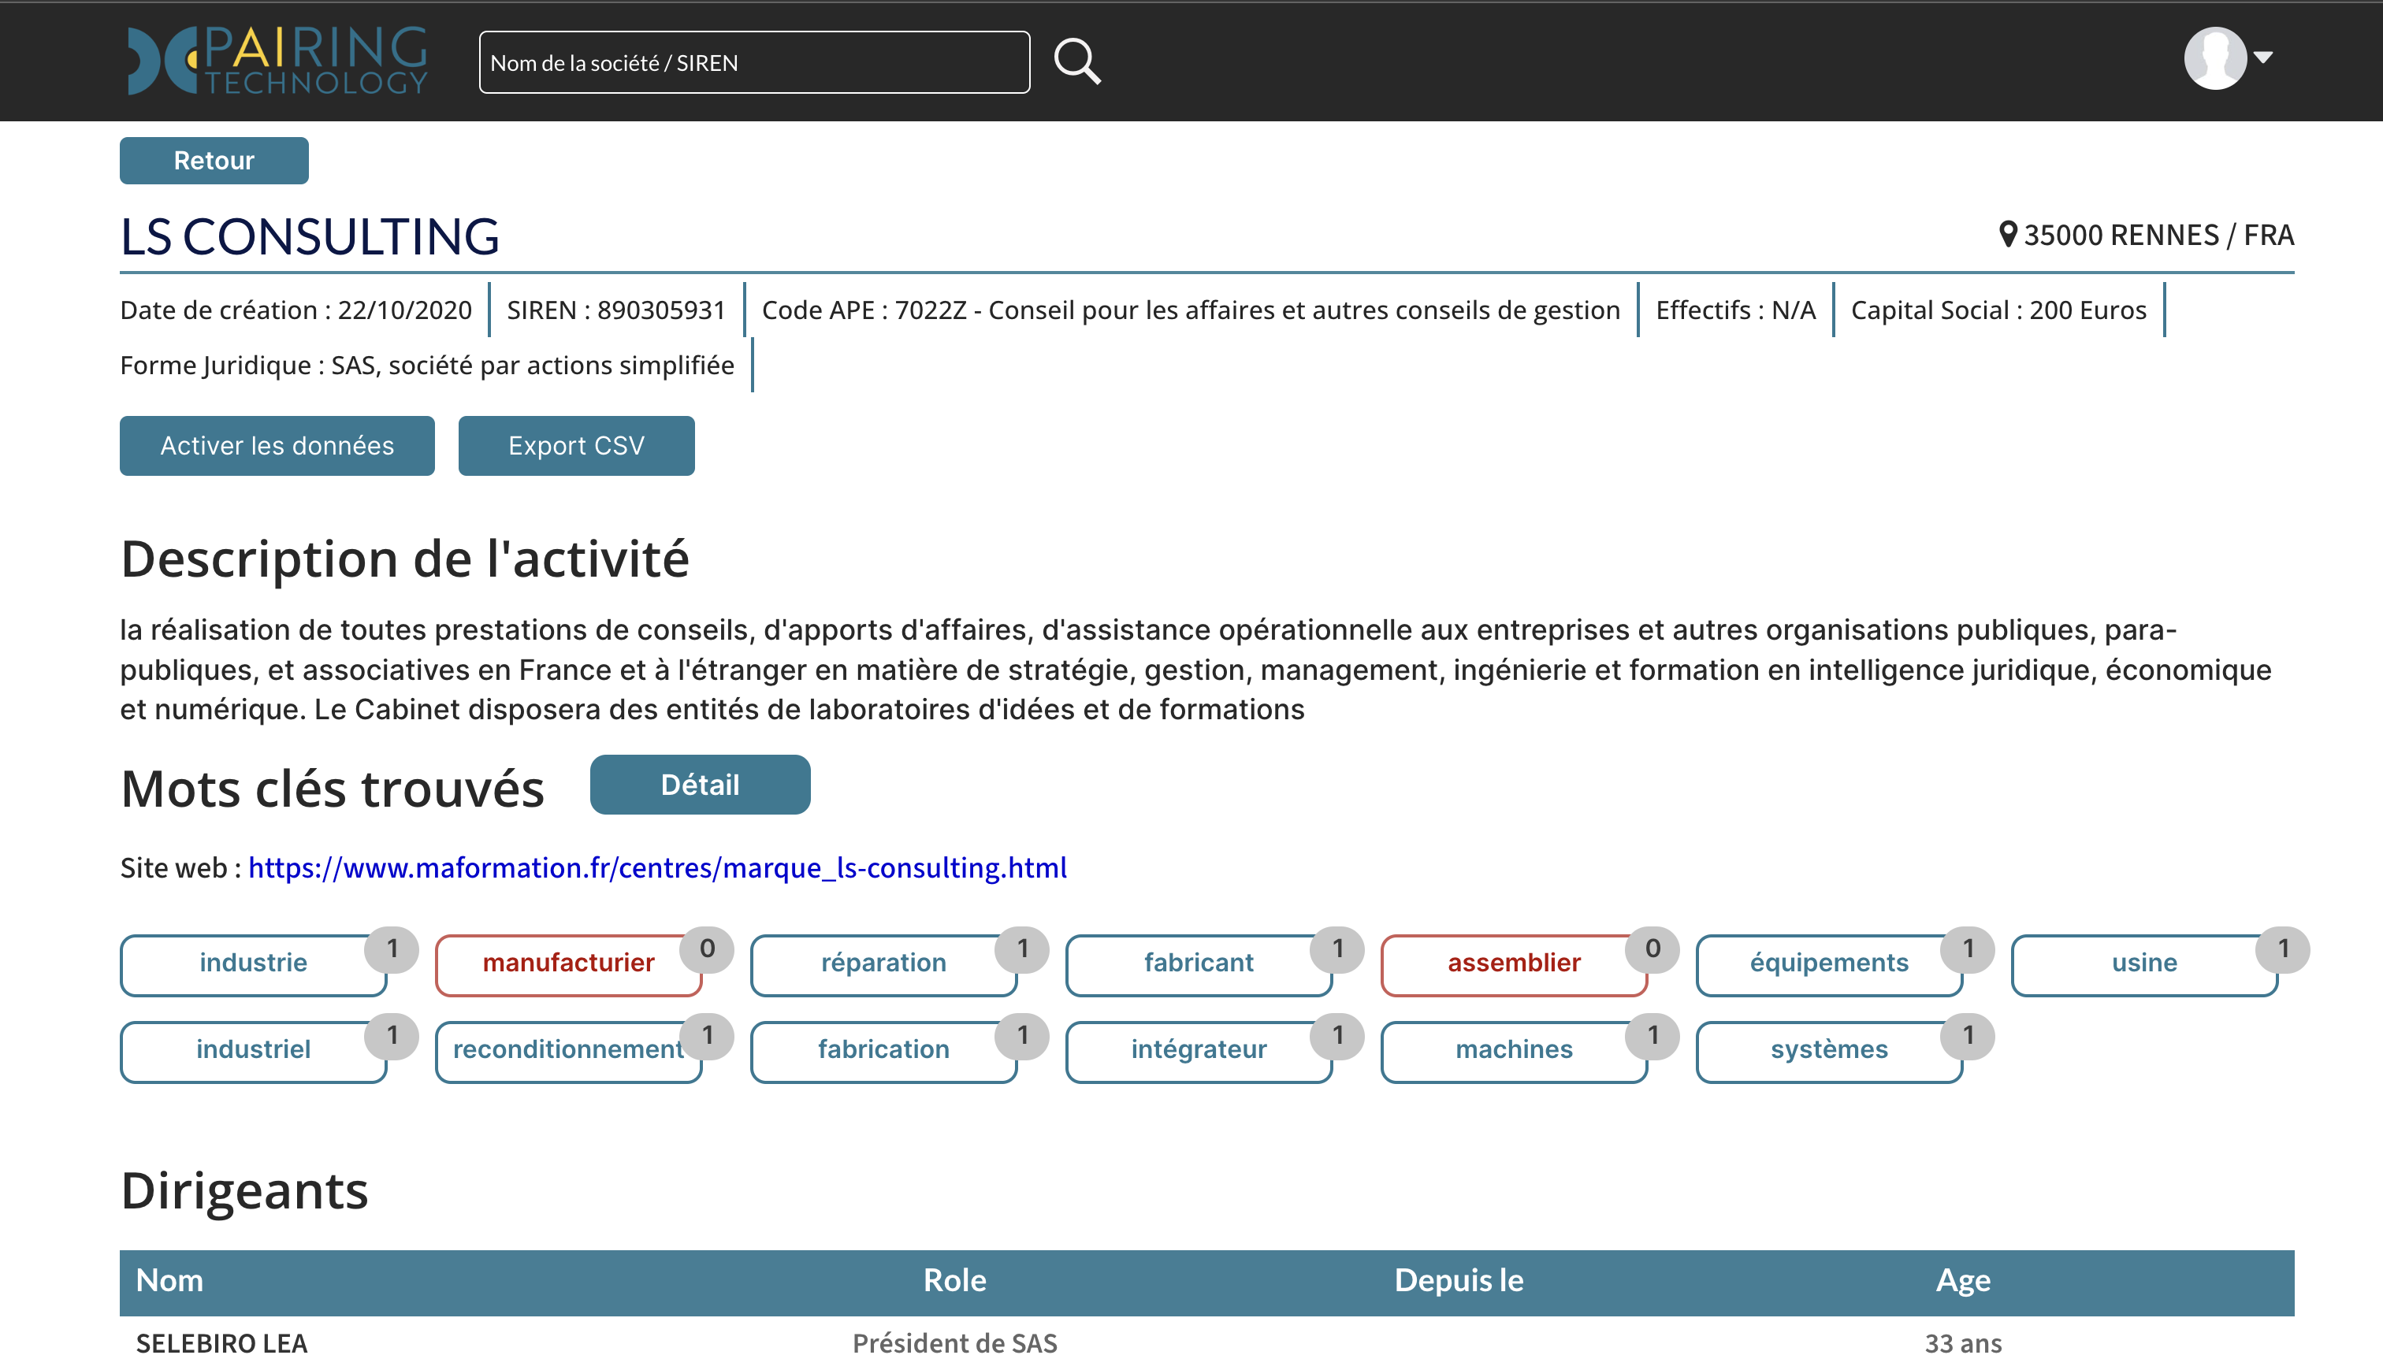Click the Role column header
Viewport: 2383px width, 1355px height.
tap(954, 1282)
